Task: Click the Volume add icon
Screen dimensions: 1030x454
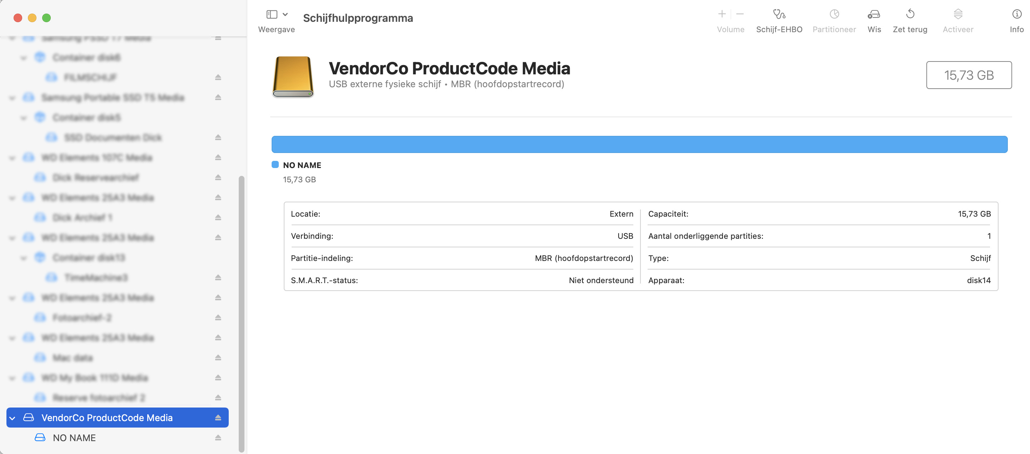Action: coord(721,14)
